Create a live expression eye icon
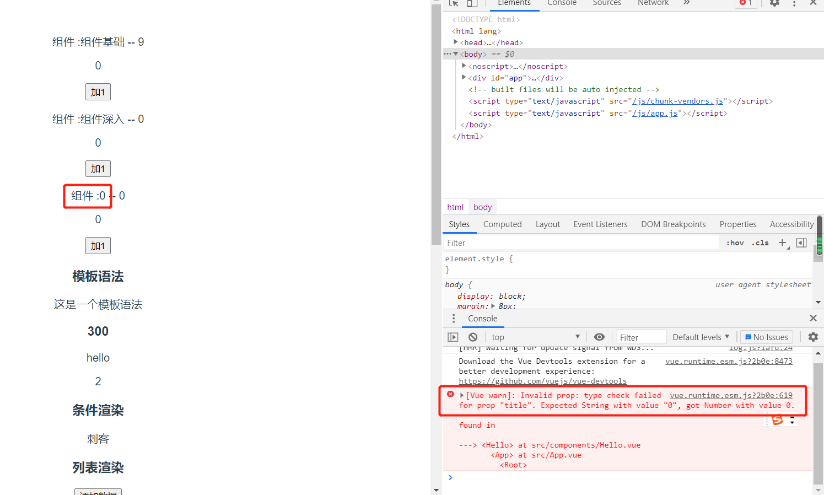The image size is (824, 495). coord(599,337)
